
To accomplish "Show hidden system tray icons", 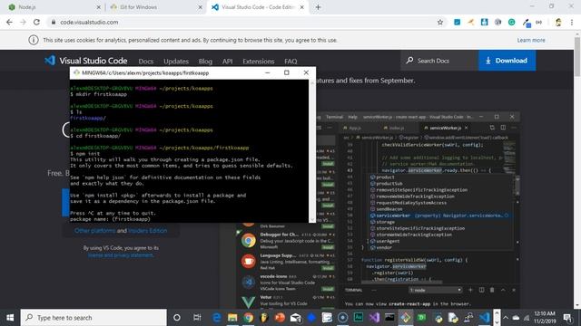I will tap(506, 318).
